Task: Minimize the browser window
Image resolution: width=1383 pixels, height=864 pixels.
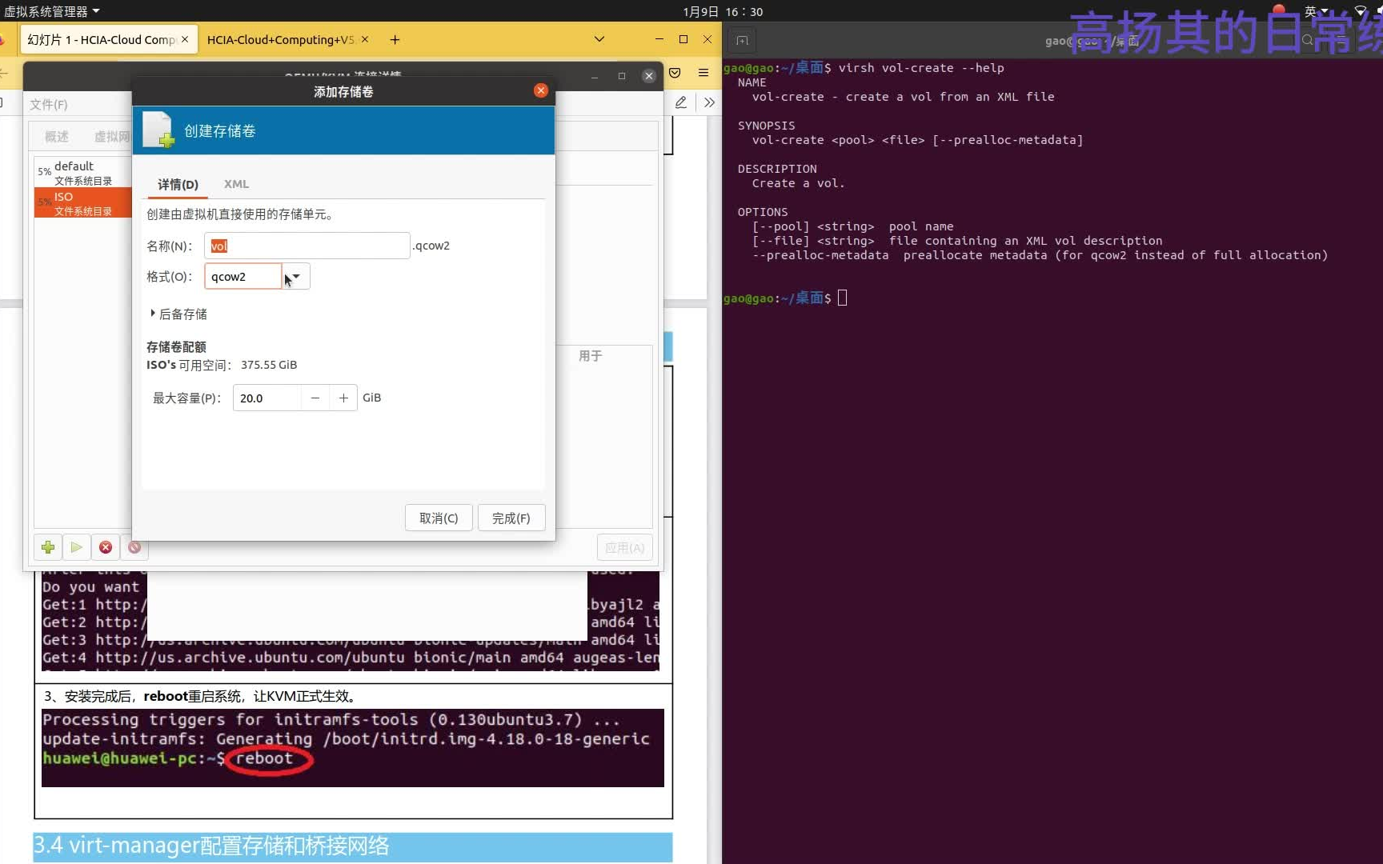Action: pyautogui.click(x=659, y=39)
